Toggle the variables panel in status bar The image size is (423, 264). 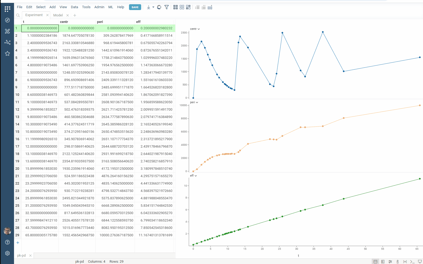(x=405, y=262)
